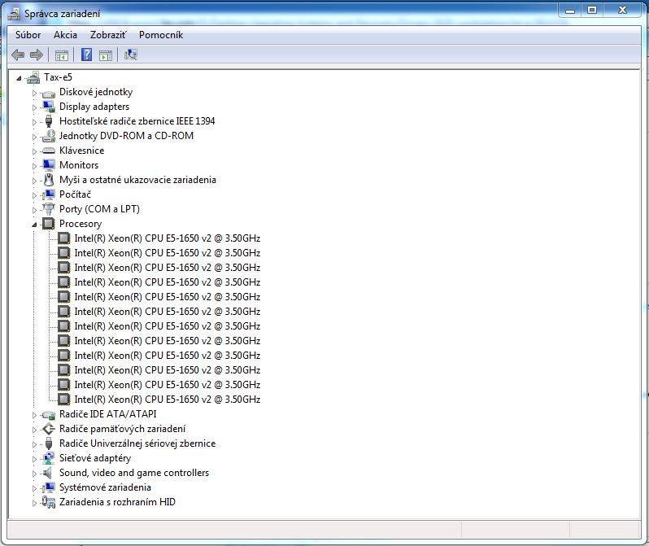The height and width of the screenshot is (546, 649).
Task: Click the Radiče IDE ATA/ATAPI icon
Action: point(49,415)
